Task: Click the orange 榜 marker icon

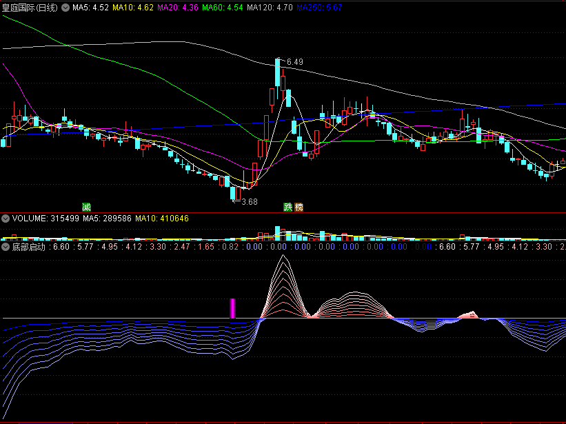Action: coord(299,207)
